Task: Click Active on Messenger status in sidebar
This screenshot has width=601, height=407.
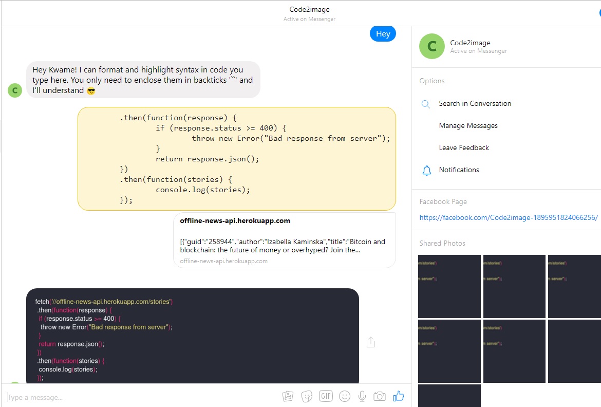Action: tap(478, 51)
